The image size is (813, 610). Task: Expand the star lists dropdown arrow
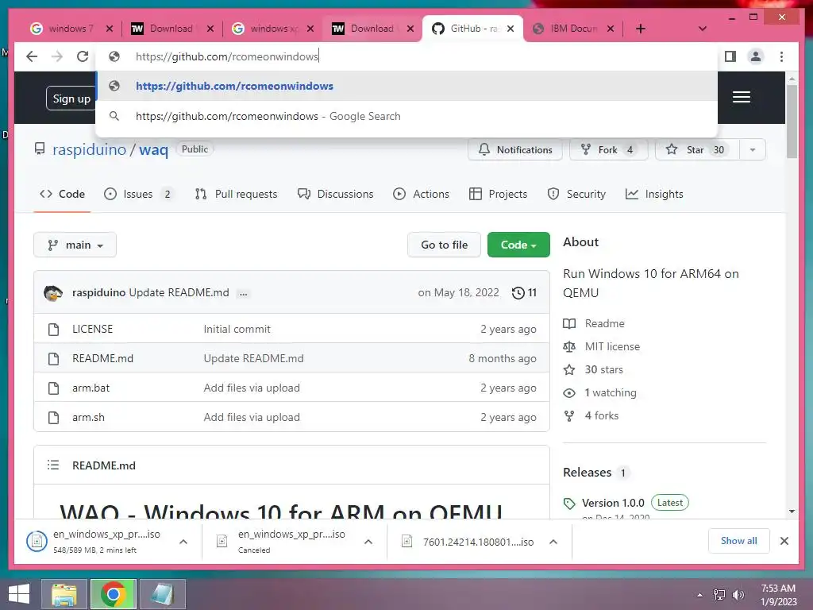tap(753, 150)
